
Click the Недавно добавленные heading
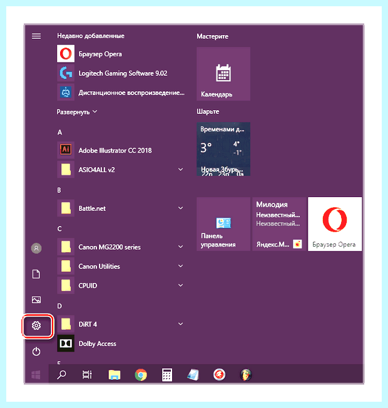(x=91, y=36)
